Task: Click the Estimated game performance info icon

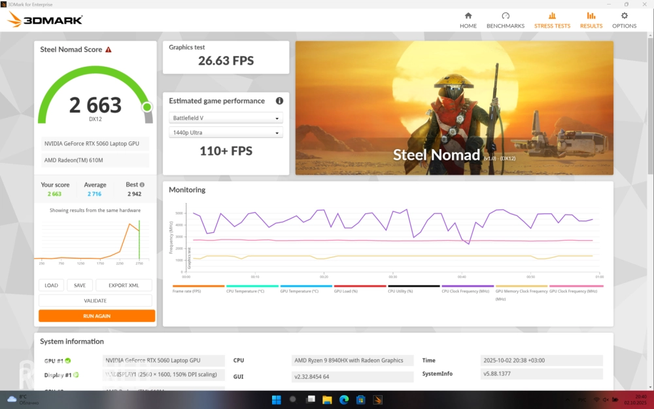Action: tap(279, 101)
